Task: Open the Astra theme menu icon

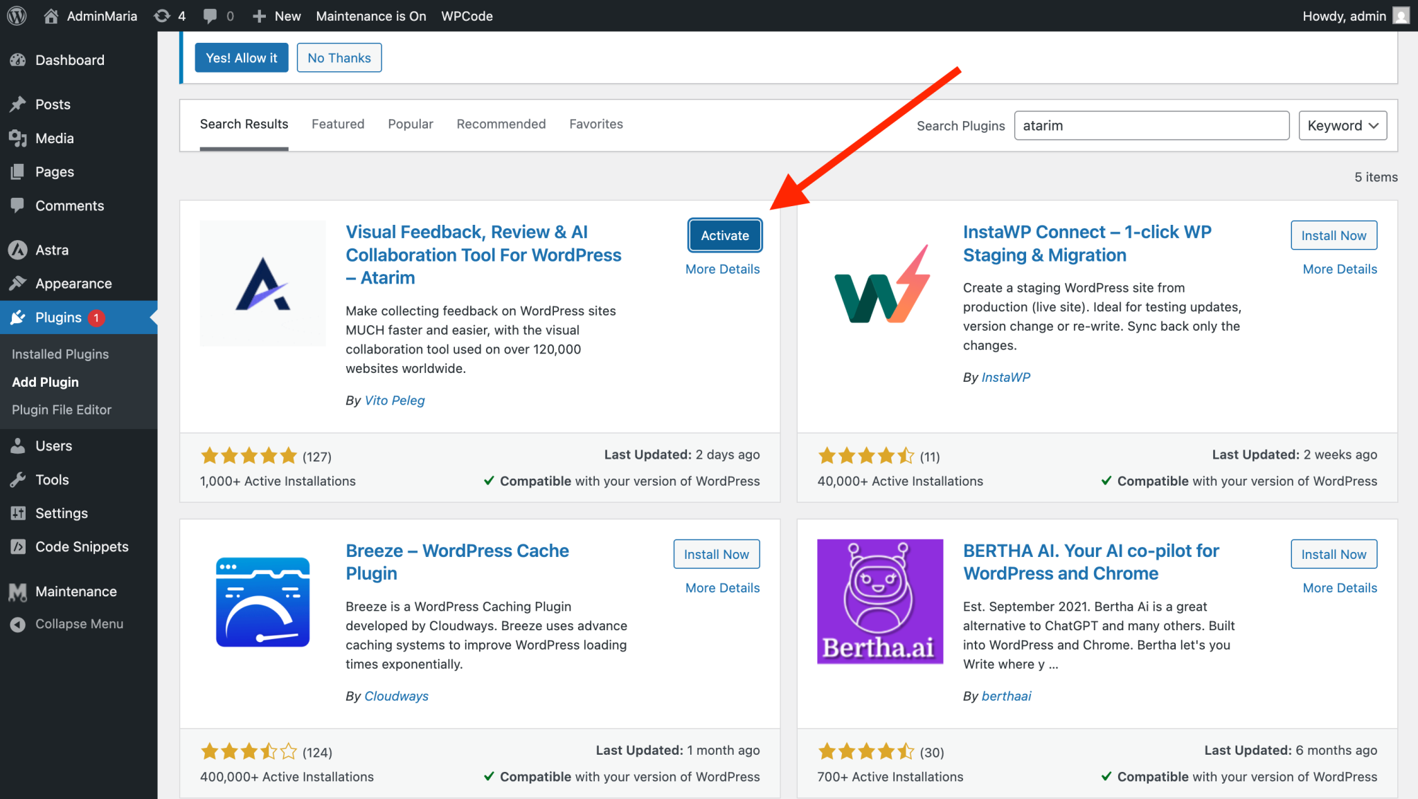Action: click(x=18, y=250)
